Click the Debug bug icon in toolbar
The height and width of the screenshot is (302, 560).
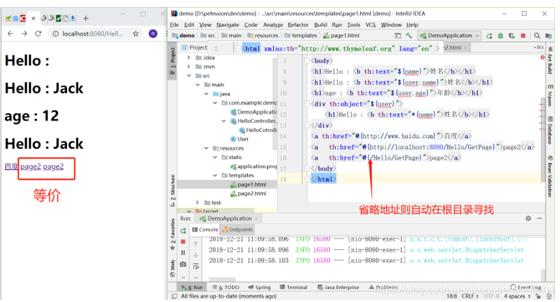500,36
